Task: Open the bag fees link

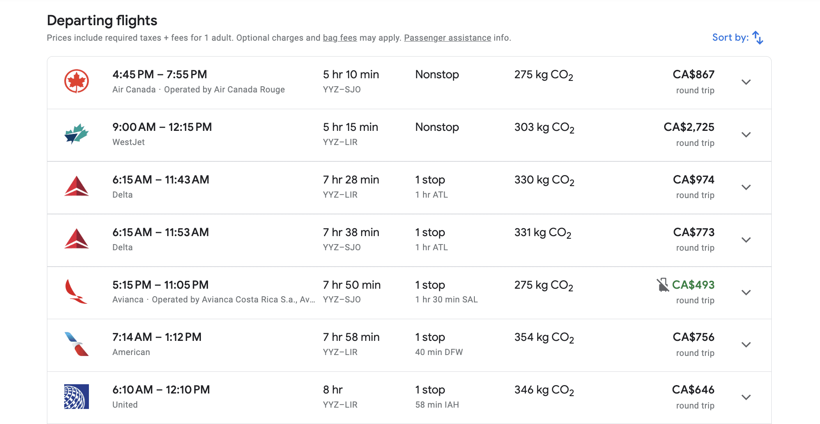Action: (x=340, y=38)
